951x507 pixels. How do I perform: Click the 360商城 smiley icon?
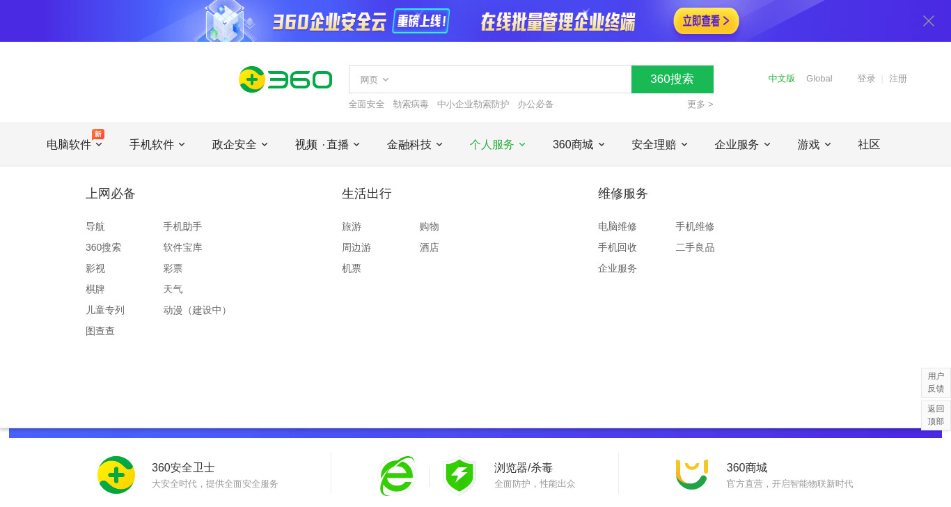pos(692,474)
